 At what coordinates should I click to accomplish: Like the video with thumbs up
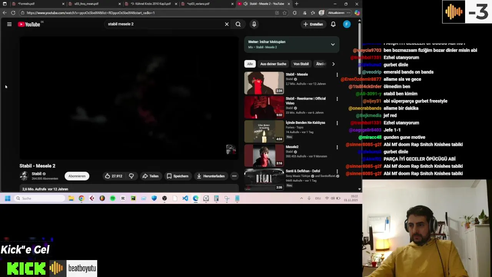pos(113,176)
